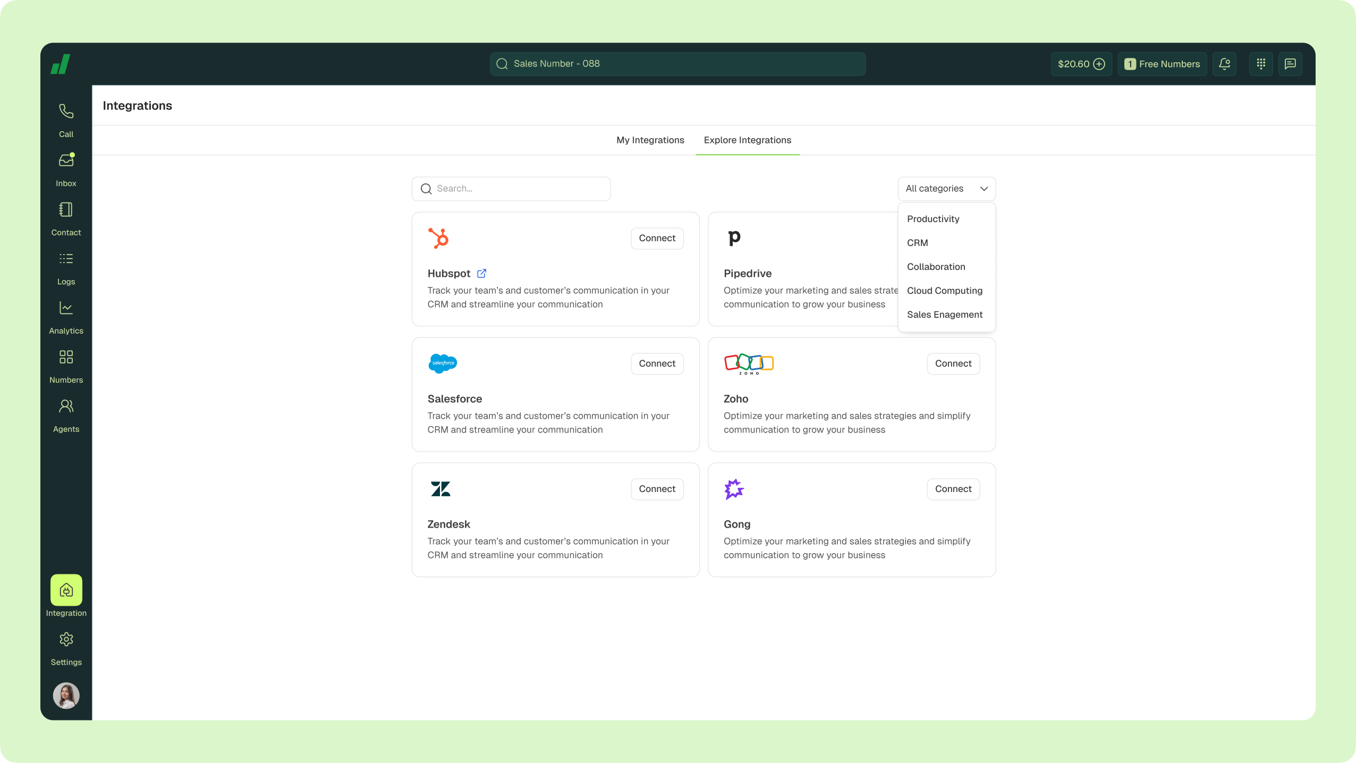
Task: View Analytics in sidebar
Action: (66, 317)
